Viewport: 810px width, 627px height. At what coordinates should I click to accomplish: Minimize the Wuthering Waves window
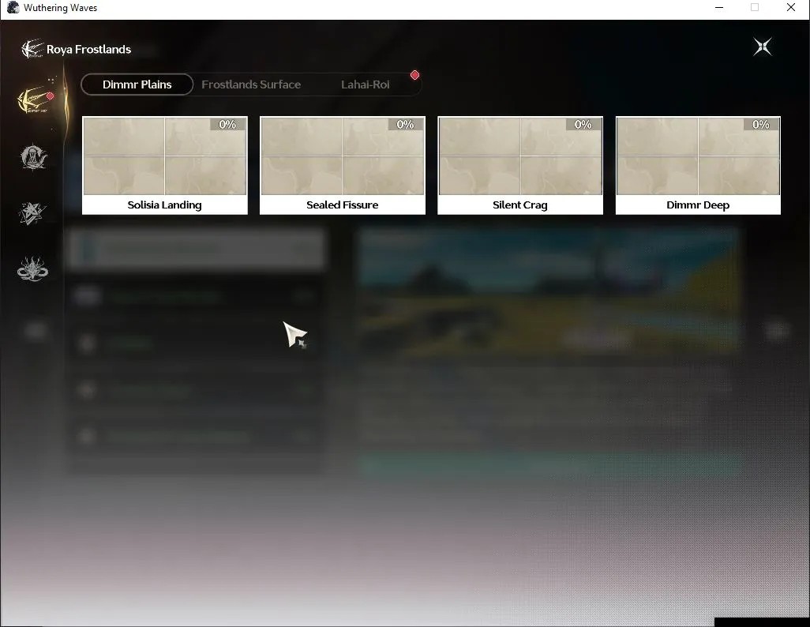coord(719,8)
